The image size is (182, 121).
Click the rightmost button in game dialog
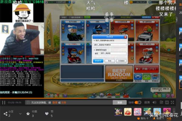[x=121, y=61]
